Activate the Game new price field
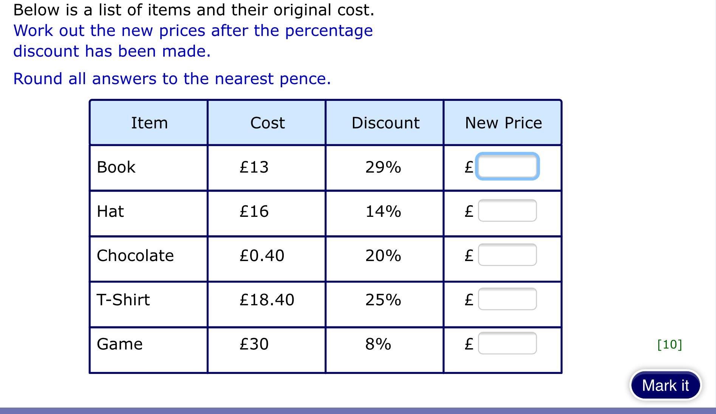716x414 pixels. click(x=507, y=343)
